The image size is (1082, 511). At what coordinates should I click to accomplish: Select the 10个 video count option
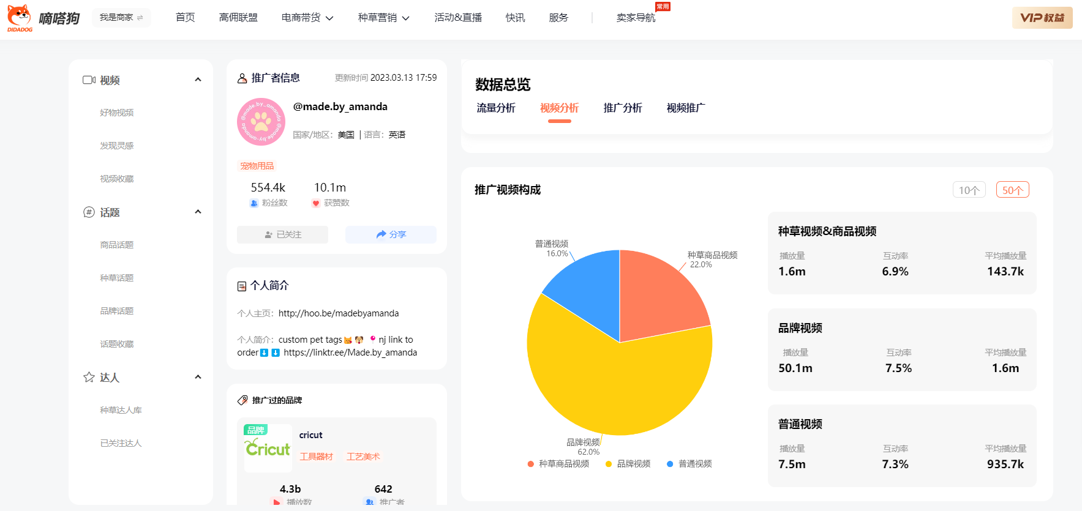pyautogui.click(x=969, y=190)
